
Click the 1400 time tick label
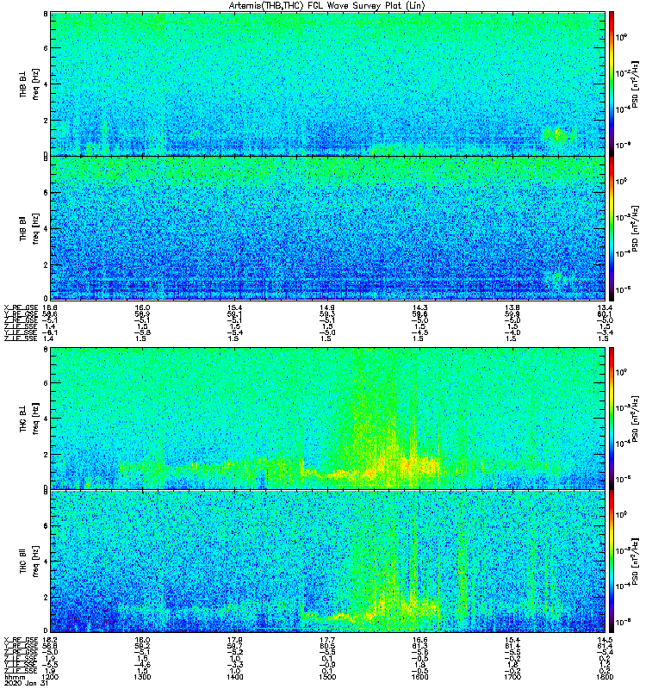(235, 677)
